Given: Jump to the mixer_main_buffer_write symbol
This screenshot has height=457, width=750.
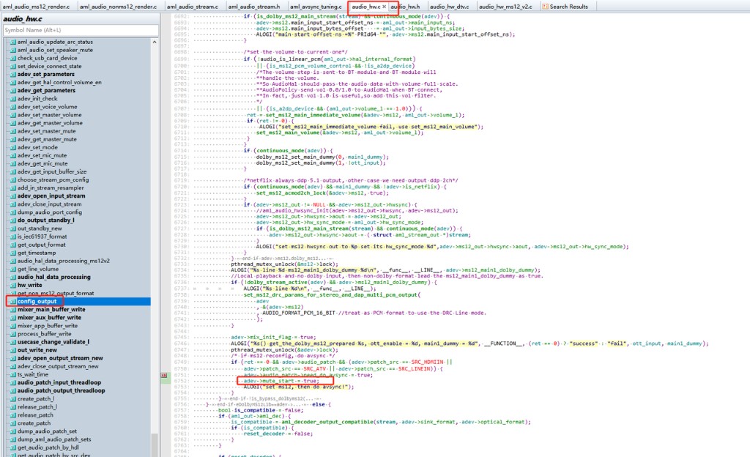Looking at the screenshot, I should (51, 311).
